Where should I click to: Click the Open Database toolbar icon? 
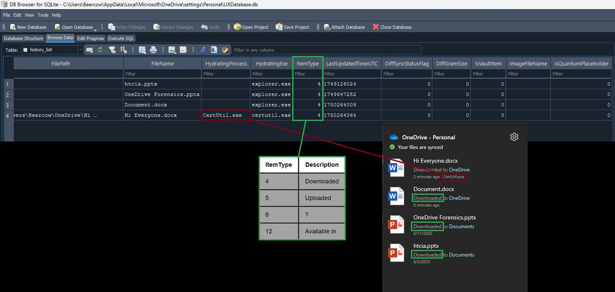pyautogui.click(x=57, y=27)
